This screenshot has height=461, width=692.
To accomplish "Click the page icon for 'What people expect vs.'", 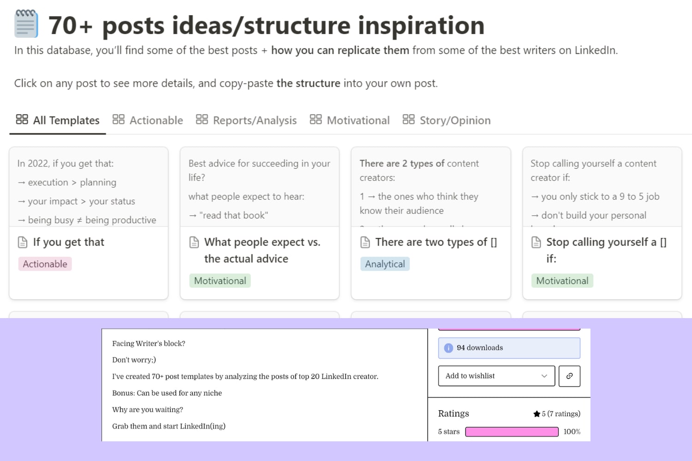I will coord(194,242).
